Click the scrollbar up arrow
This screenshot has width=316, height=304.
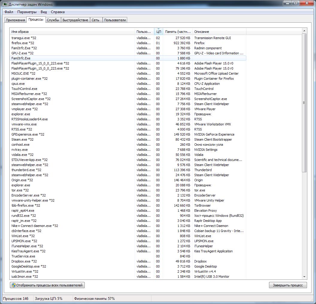[x=304, y=31]
